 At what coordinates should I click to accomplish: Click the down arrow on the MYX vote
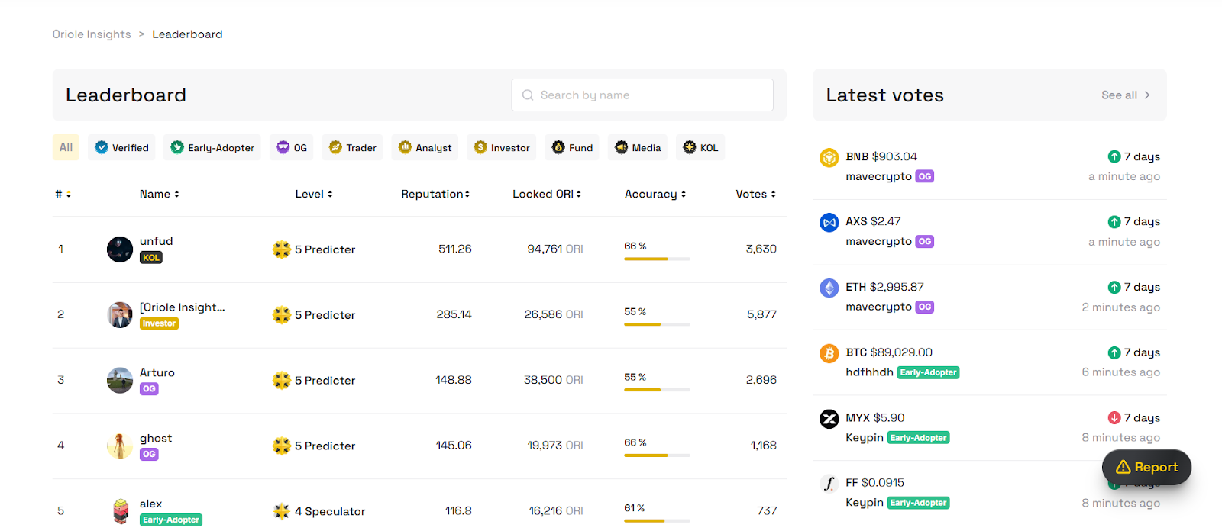(1114, 418)
